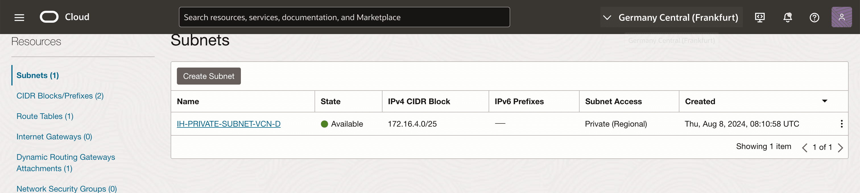Go to previous page of subnets
860x193 pixels.
805,148
